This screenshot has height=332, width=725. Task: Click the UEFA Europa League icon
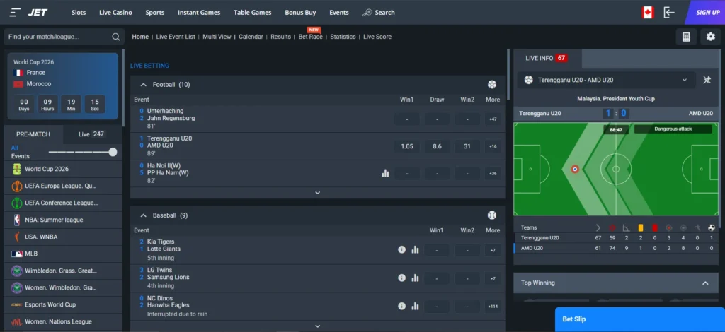(17, 186)
